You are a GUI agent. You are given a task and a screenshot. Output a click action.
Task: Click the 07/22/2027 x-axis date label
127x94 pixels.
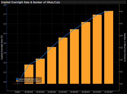pyautogui.click(x=109, y=92)
